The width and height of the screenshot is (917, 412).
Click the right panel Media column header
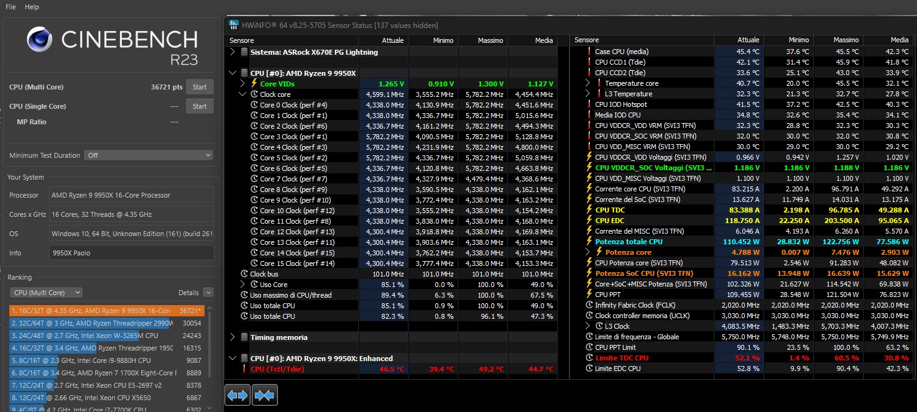[888, 40]
